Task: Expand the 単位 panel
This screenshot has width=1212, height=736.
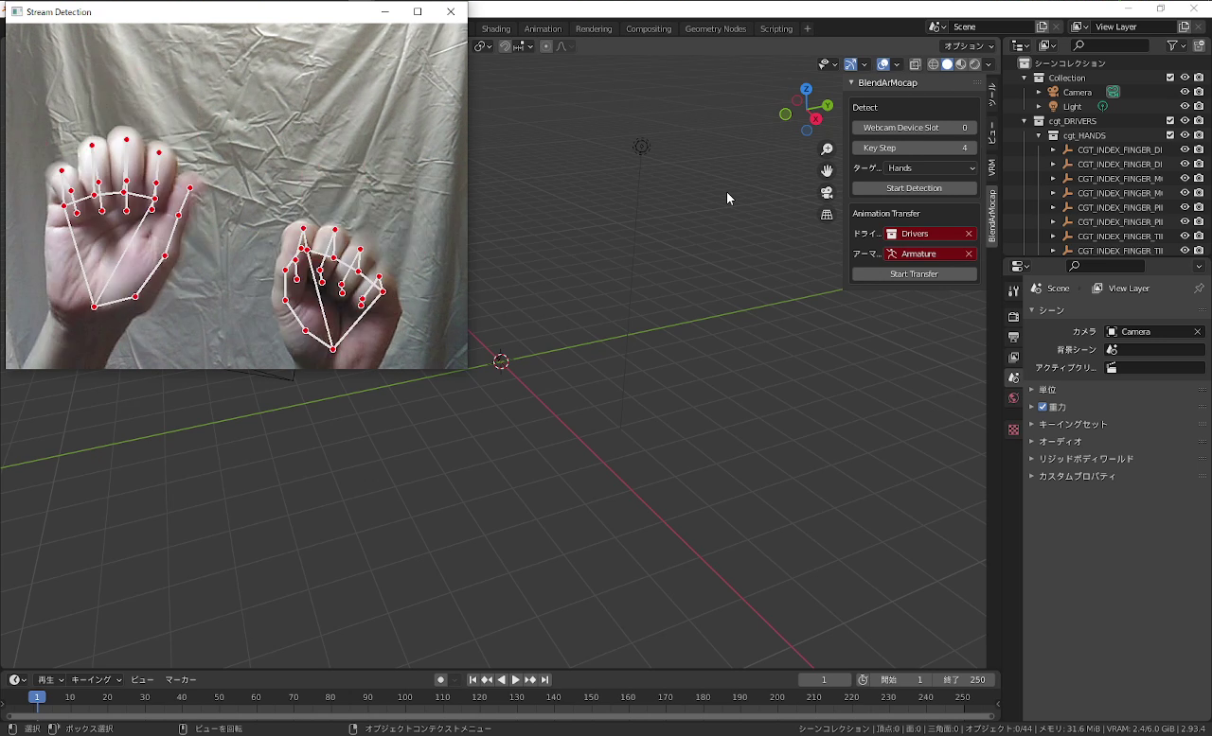Action: tap(1031, 390)
